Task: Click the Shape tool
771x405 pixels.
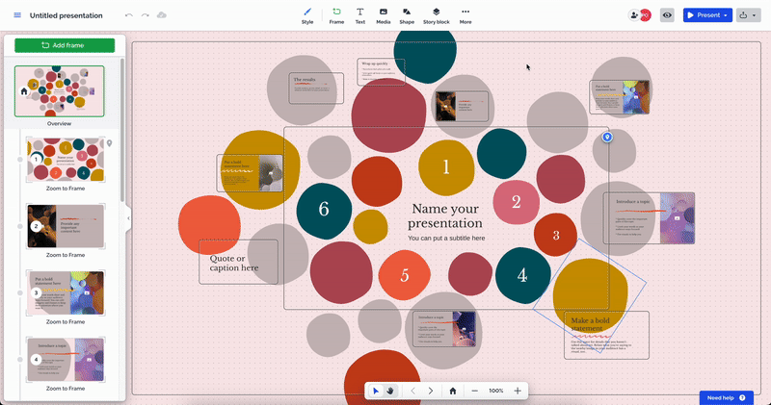Action: click(407, 14)
